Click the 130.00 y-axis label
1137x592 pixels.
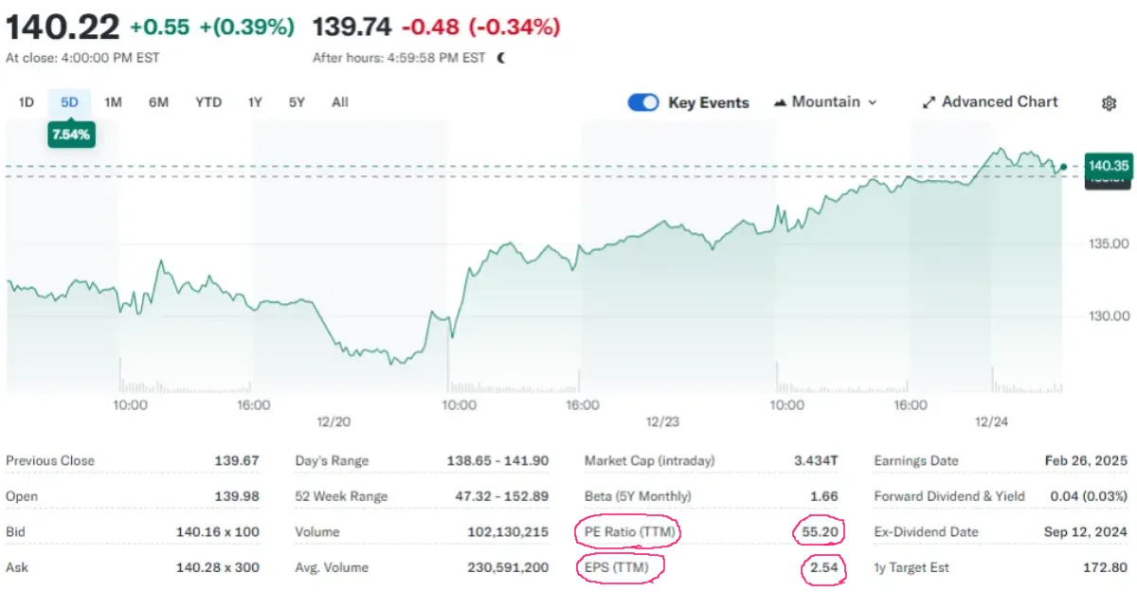pos(1109,315)
